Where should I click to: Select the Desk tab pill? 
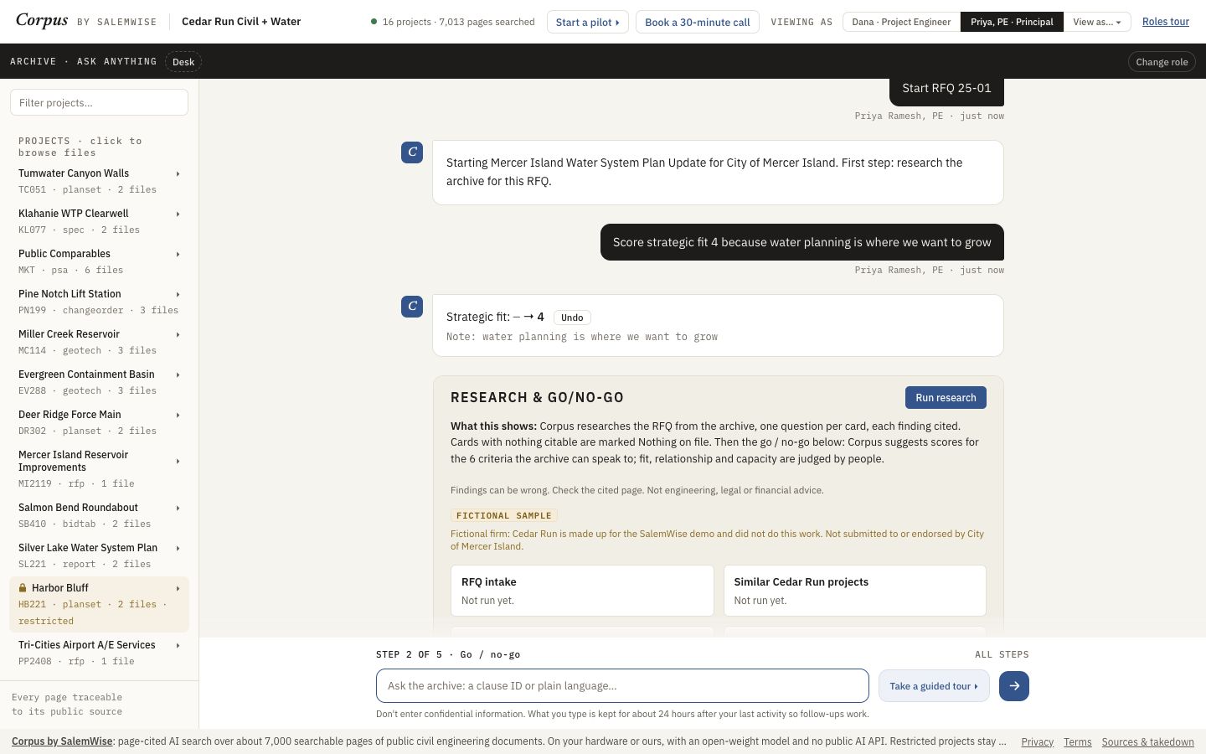(183, 62)
